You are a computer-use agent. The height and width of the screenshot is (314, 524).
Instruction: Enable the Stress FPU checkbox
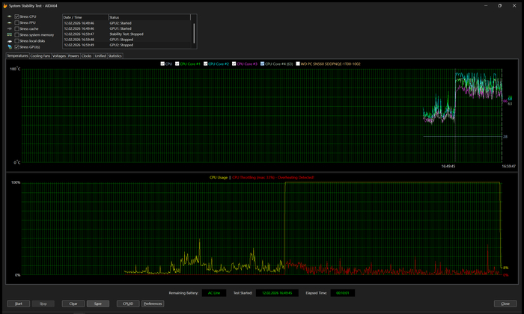tap(16, 22)
